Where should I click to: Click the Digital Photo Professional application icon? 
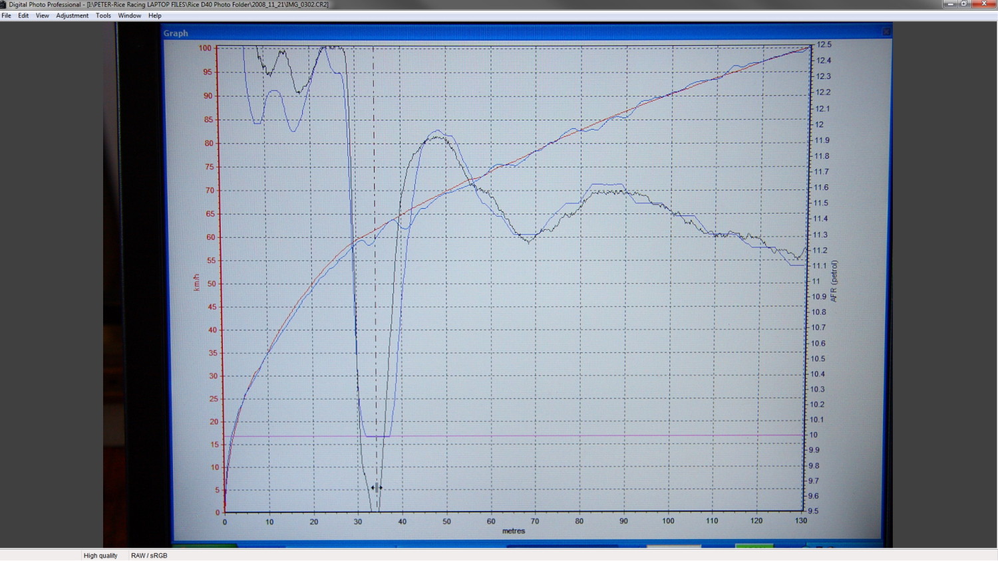pyautogui.click(x=5, y=4)
